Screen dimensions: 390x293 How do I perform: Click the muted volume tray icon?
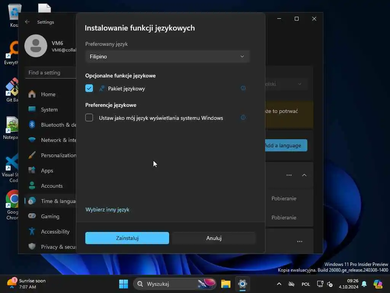click(x=330, y=284)
